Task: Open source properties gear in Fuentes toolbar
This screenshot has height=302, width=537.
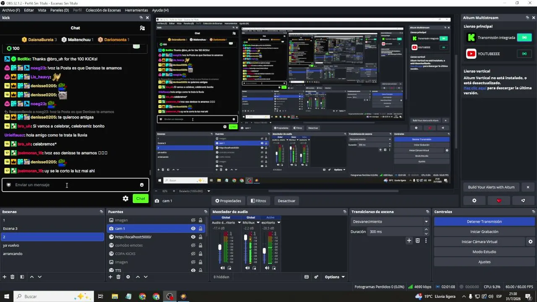Action: click(128, 277)
